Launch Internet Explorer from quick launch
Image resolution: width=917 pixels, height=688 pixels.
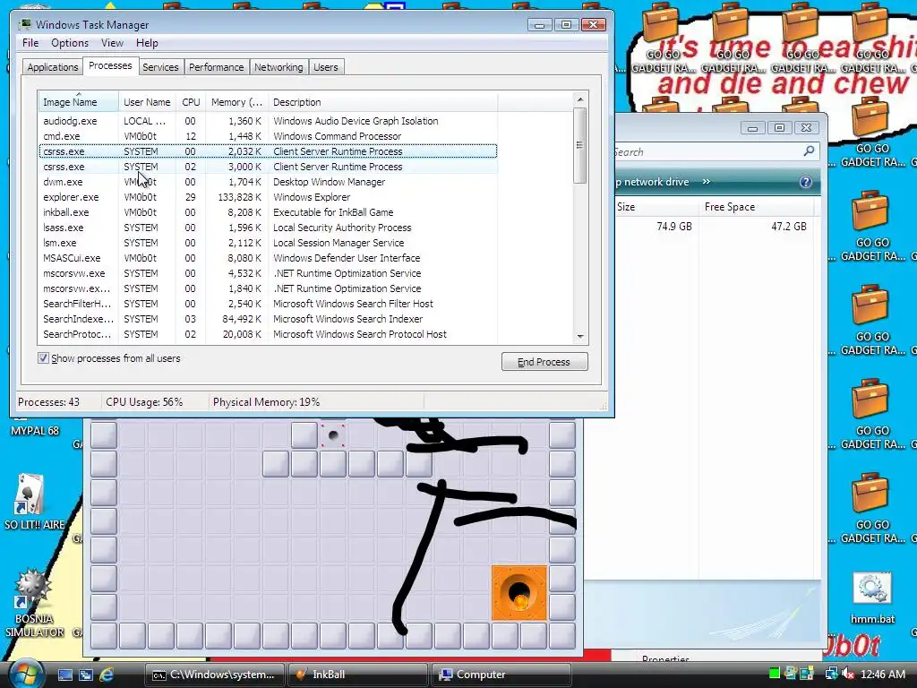[107, 675]
